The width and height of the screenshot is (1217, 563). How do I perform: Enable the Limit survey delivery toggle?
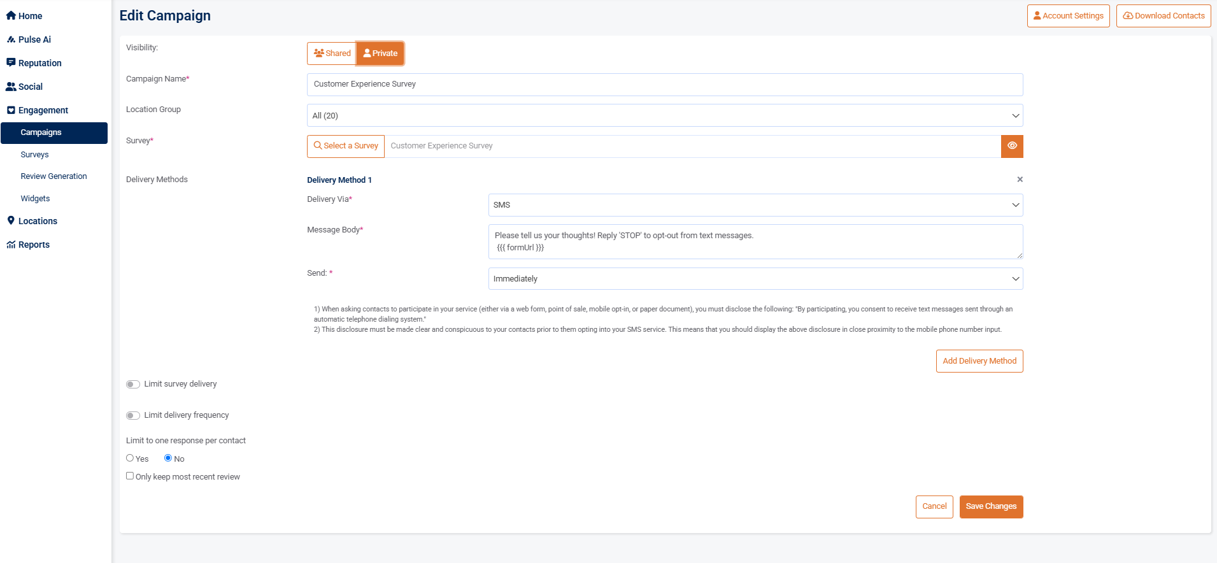pos(132,384)
